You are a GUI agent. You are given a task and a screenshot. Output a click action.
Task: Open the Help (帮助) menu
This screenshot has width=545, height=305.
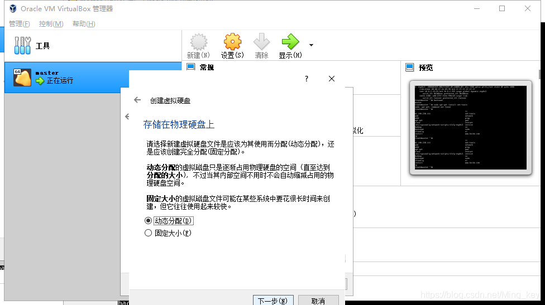pos(84,24)
